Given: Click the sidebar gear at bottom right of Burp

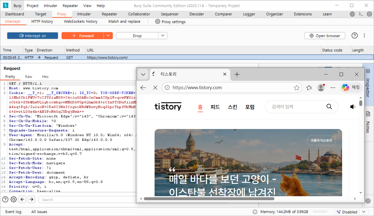Looking at the screenshot, I should (368, 201).
